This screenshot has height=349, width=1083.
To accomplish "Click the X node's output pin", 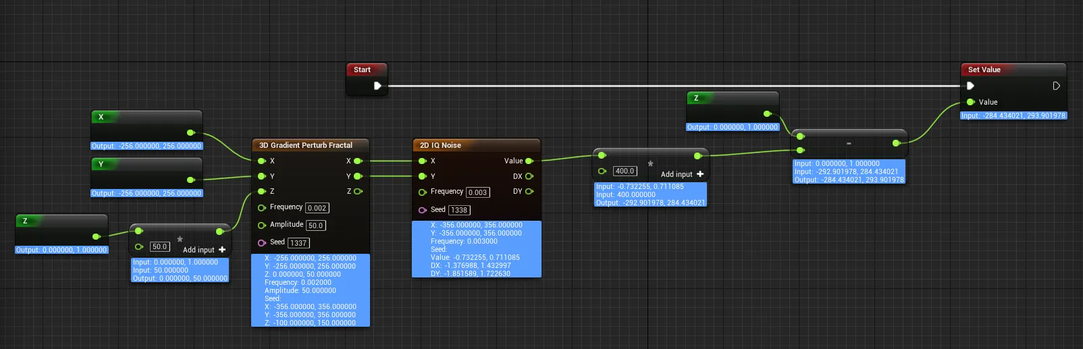I will click(190, 132).
